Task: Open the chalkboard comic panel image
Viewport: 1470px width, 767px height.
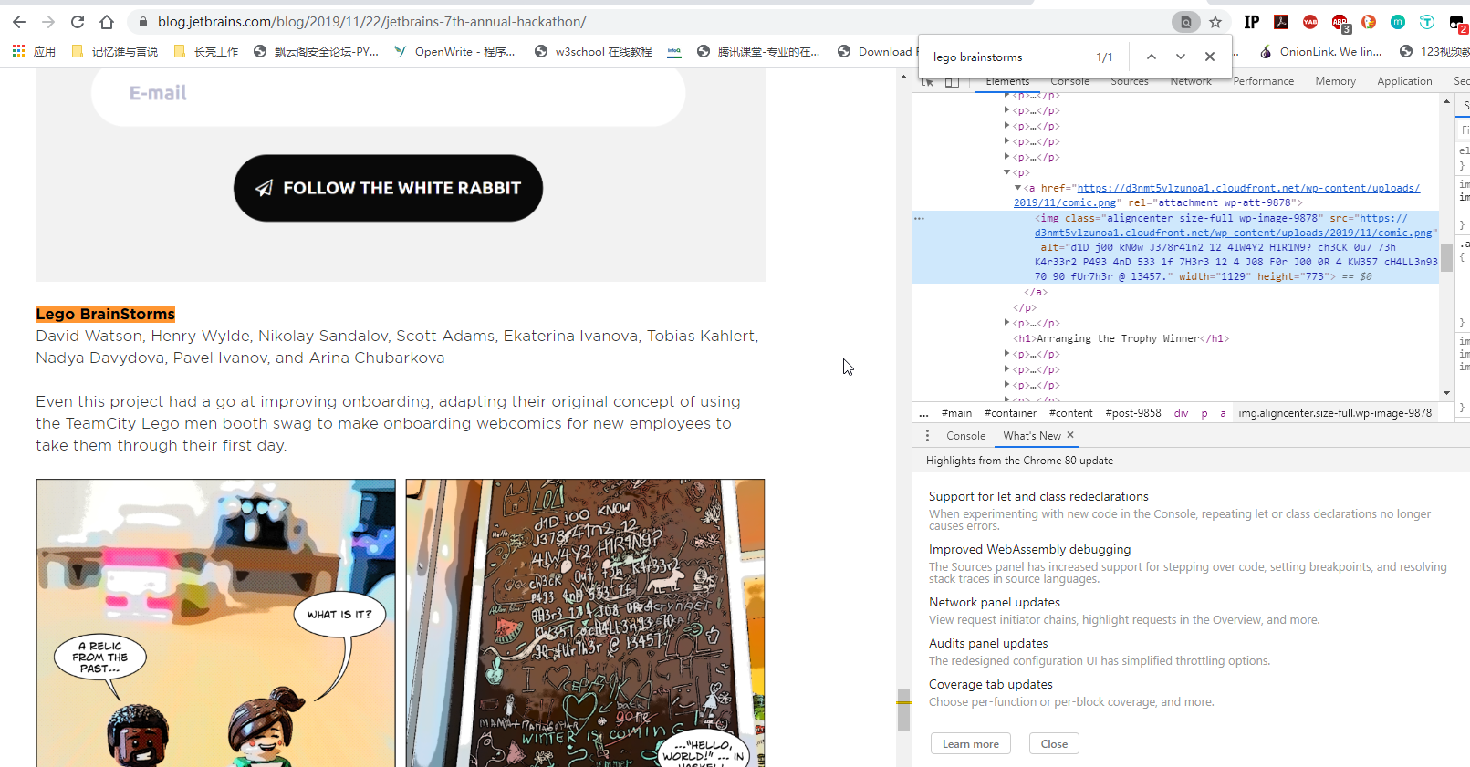Action: (585, 623)
